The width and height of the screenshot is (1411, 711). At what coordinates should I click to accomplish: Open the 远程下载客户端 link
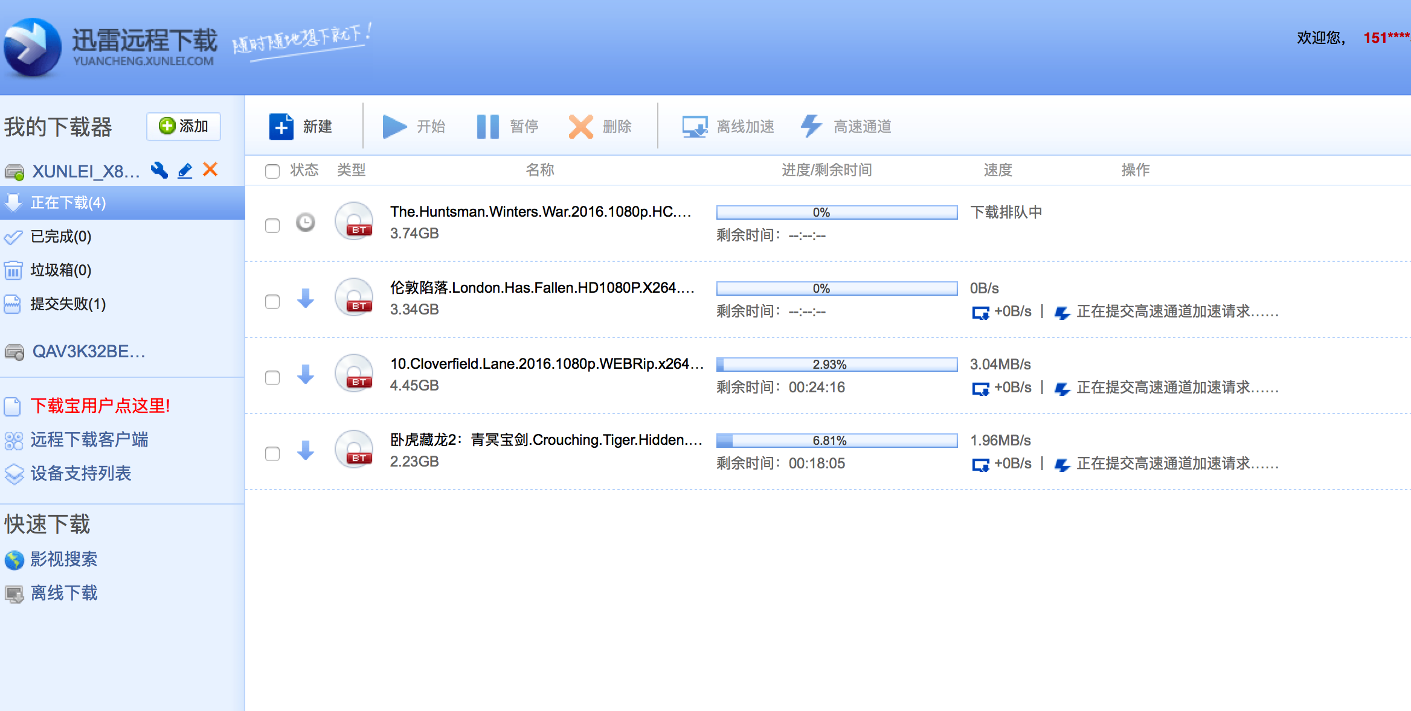click(89, 439)
